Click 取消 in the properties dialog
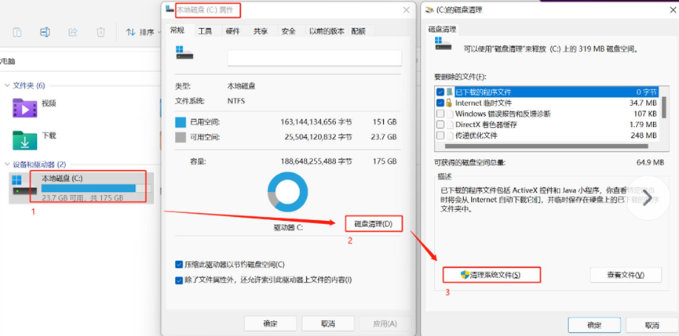 [x=328, y=323]
